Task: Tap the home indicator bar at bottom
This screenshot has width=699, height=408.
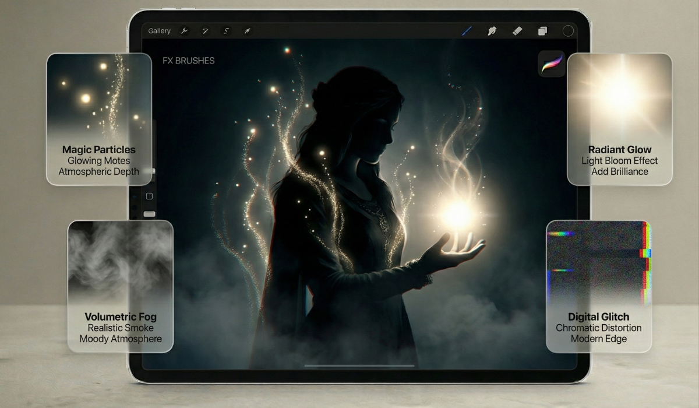Action: coord(359,366)
